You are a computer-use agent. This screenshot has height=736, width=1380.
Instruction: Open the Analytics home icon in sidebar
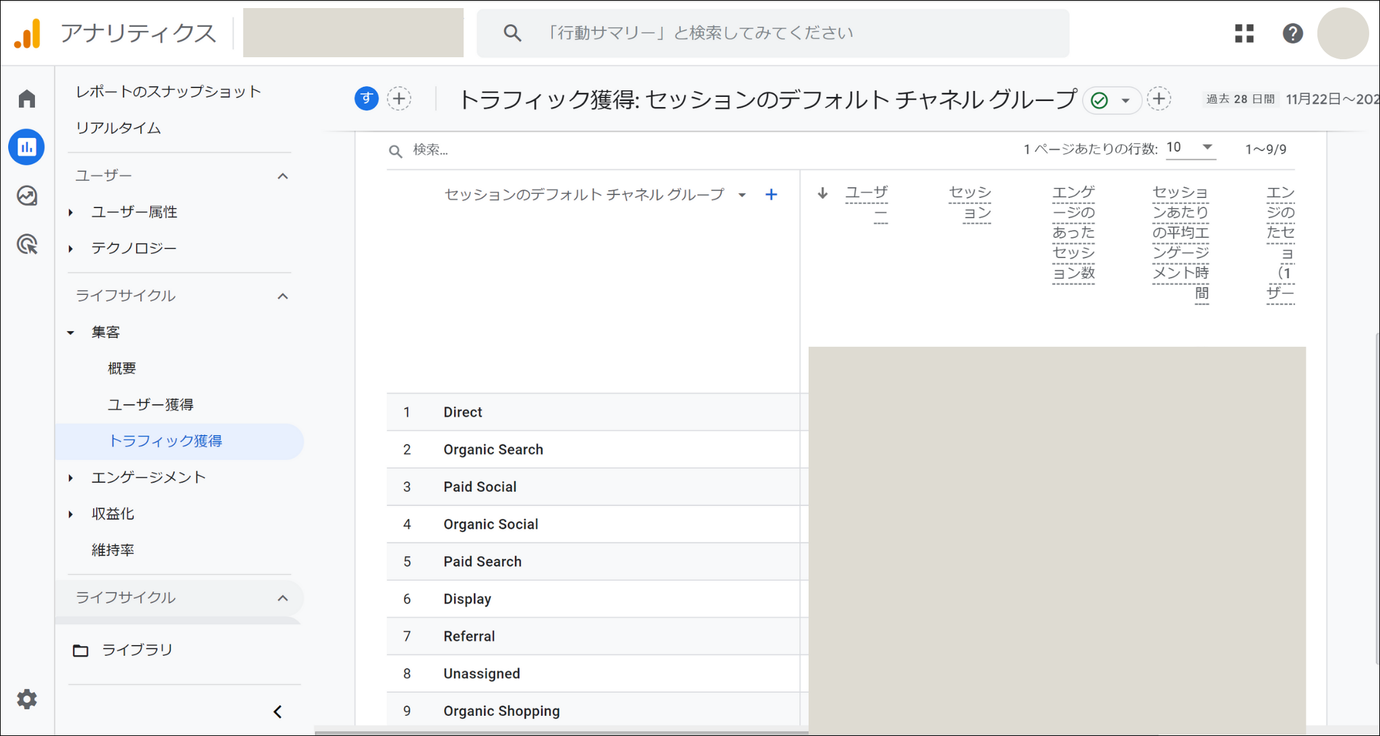pos(27,99)
